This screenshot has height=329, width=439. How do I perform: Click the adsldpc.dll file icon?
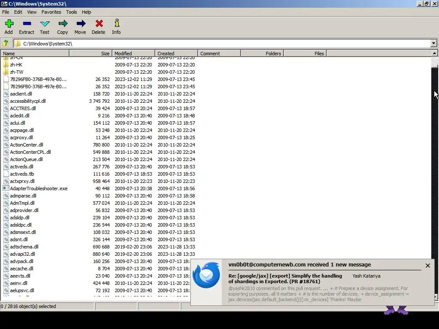tap(6, 224)
